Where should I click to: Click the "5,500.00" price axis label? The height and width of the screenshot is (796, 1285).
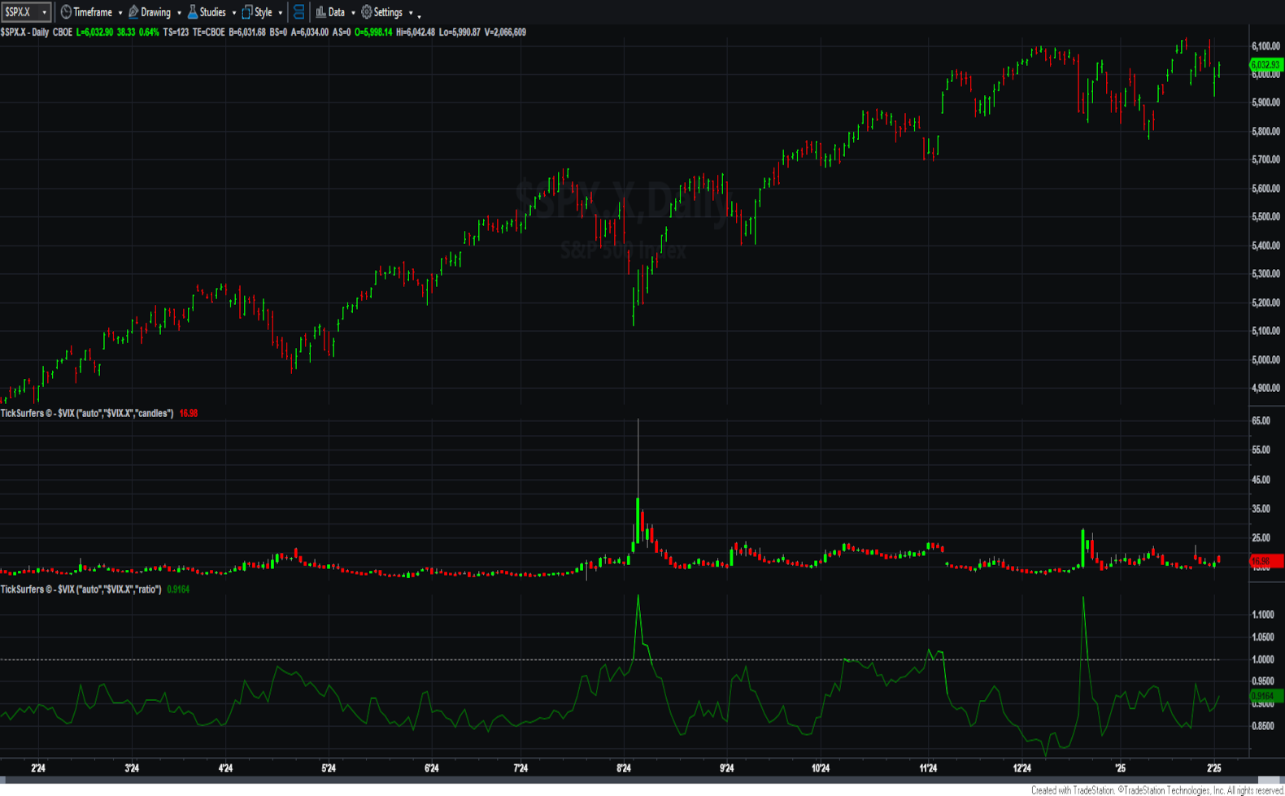tap(1266, 217)
